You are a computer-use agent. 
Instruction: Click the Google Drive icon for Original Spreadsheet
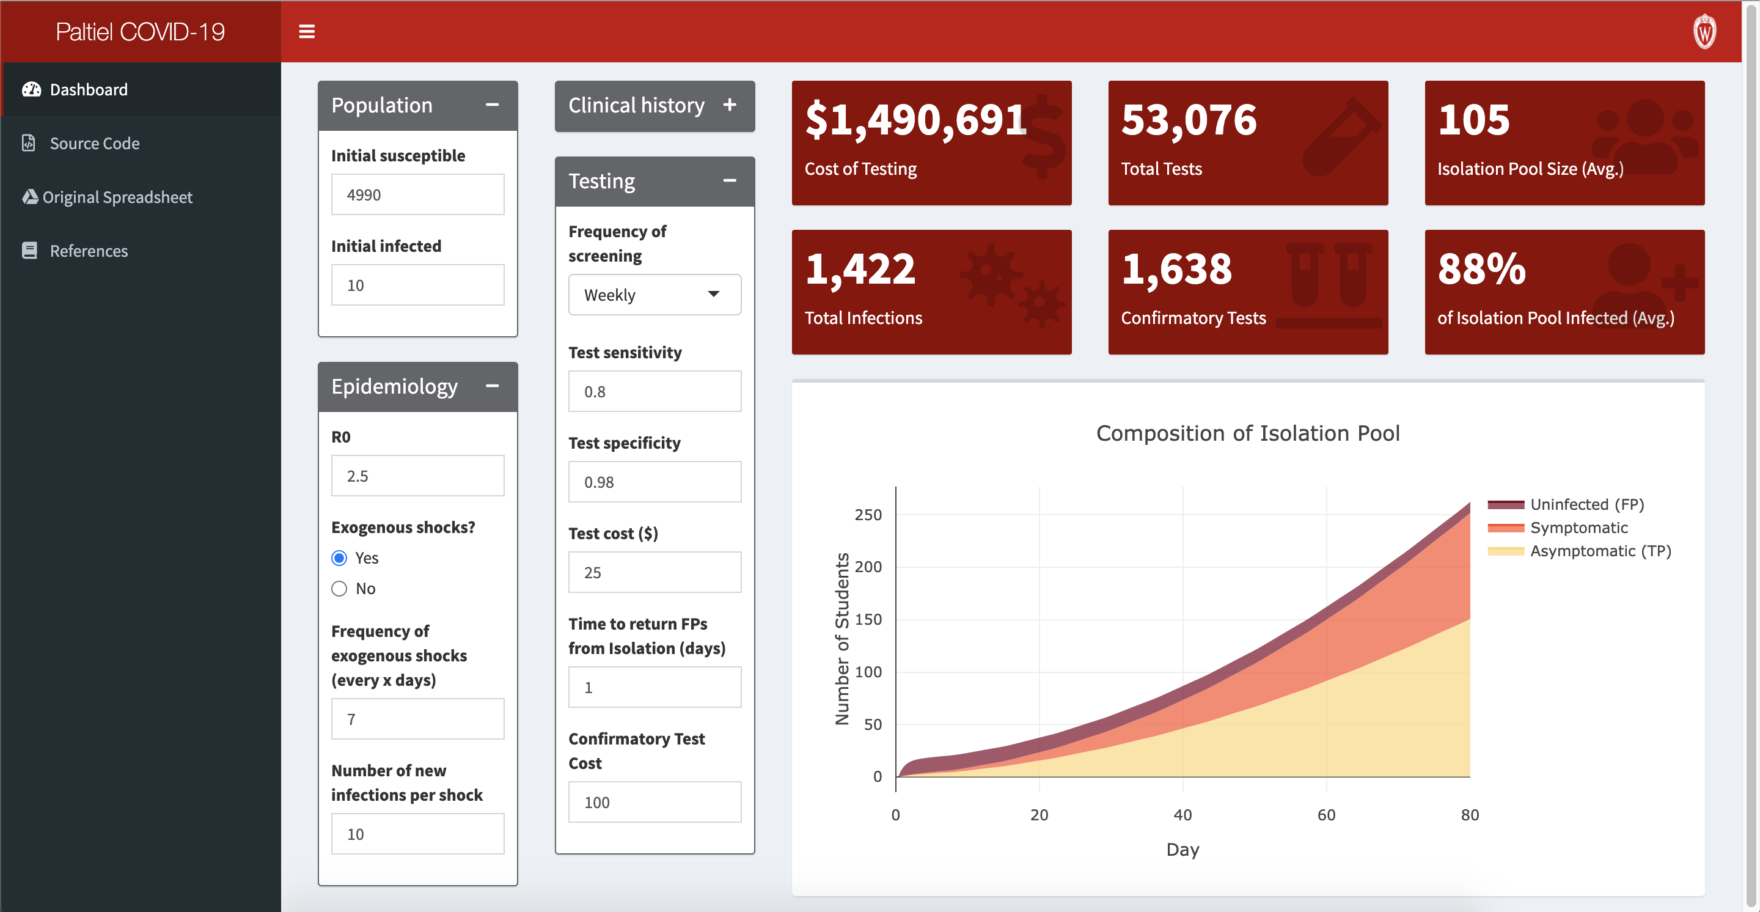(30, 197)
